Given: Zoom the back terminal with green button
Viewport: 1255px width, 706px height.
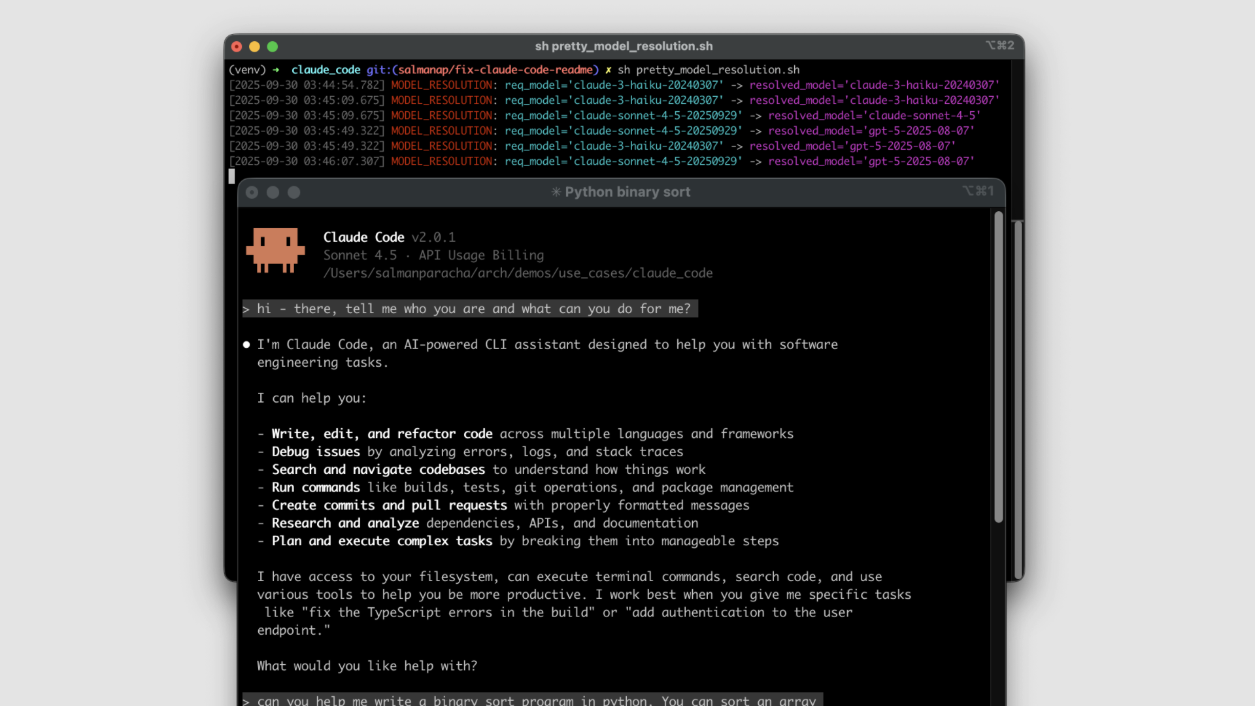Looking at the screenshot, I should point(273,46).
